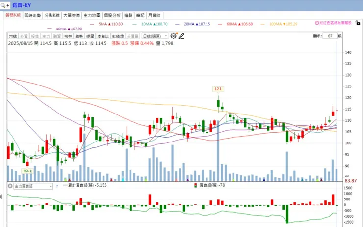The height and width of the screenshot is (227, 363).
Task: Toggle the 主力 overlay button
Action: [46, 36]
